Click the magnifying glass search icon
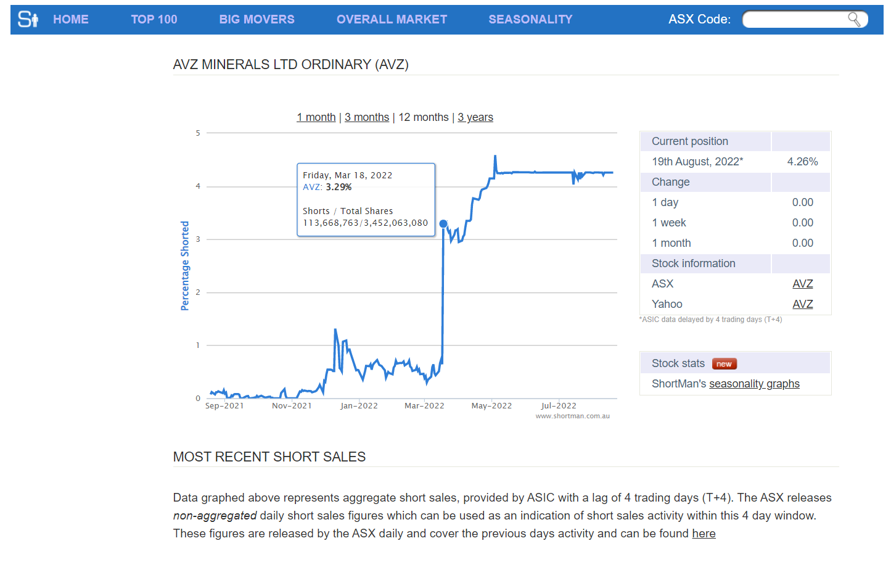Viewport: 891px width, 575px height. (854, 19)
